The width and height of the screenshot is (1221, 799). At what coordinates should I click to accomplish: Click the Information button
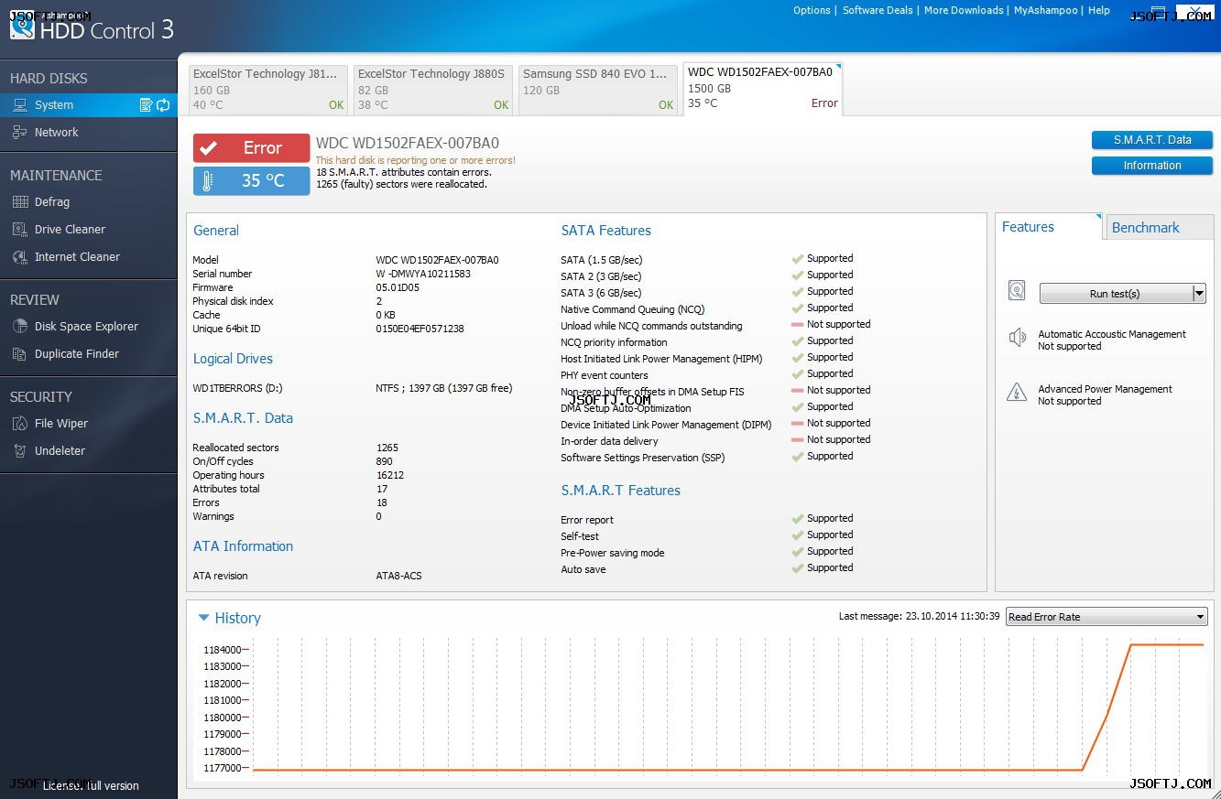(1152, 166)
